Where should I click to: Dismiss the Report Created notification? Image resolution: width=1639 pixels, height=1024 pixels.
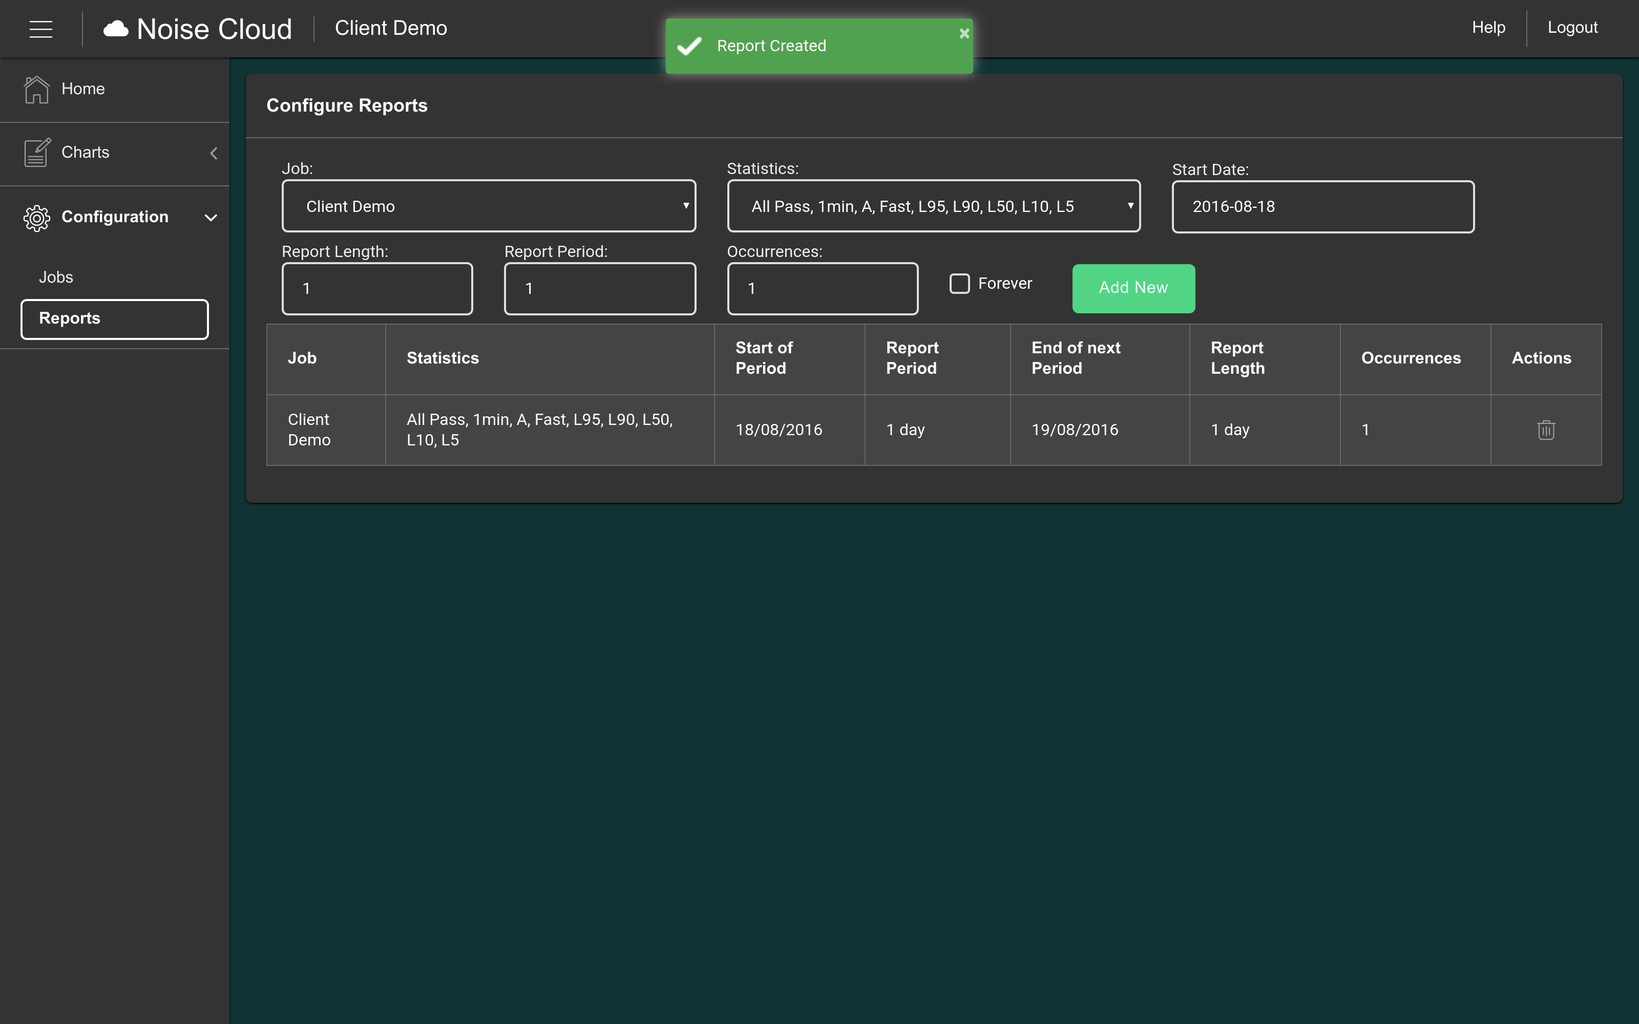coord(964,33)
